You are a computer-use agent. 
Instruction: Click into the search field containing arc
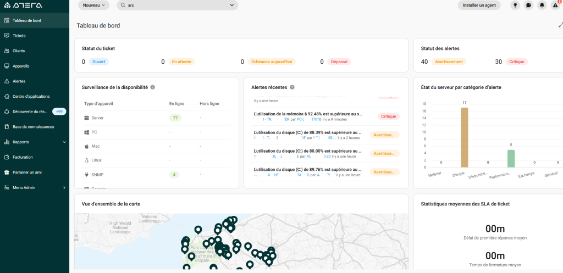tap(176, 5)
